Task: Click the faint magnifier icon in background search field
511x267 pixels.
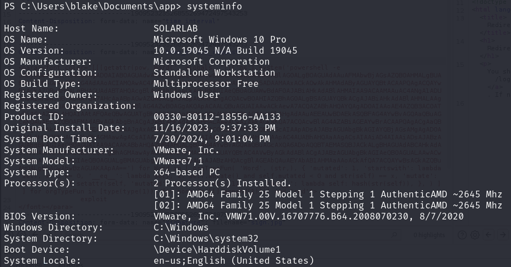Action: 395,235
